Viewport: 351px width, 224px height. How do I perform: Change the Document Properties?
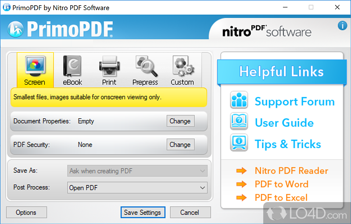point(180,121)
